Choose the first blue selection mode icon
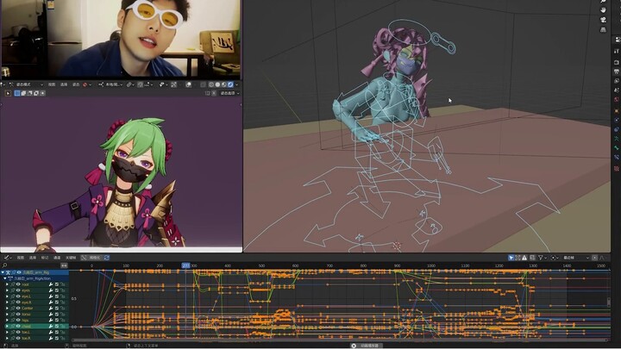This screenshot has height=349, width=621. (17, 93)
